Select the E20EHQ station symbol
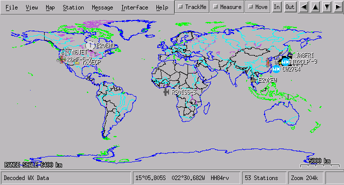This screenshot has height=185, width=344. [x=90, y=45]
